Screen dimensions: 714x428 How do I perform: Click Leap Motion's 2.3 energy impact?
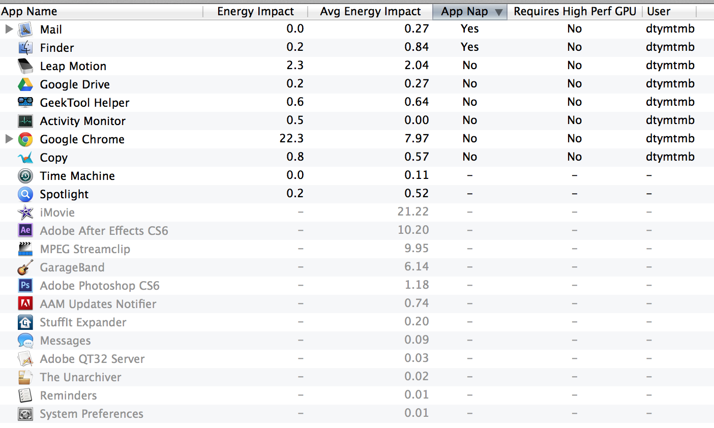point(295,65)
